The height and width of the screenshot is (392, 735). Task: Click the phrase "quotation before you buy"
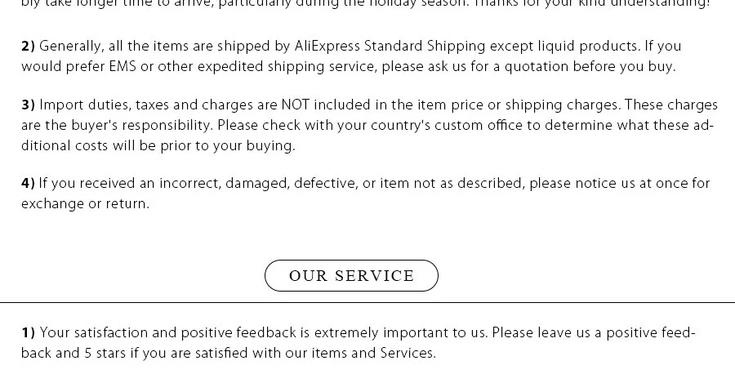pyautogui.click(x=589, y=67)
